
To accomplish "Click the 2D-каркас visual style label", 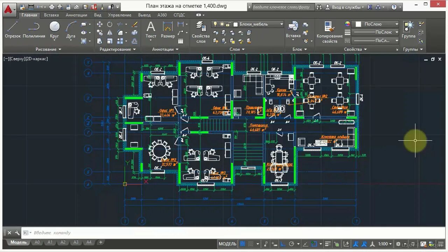I will tap(37, 59).
